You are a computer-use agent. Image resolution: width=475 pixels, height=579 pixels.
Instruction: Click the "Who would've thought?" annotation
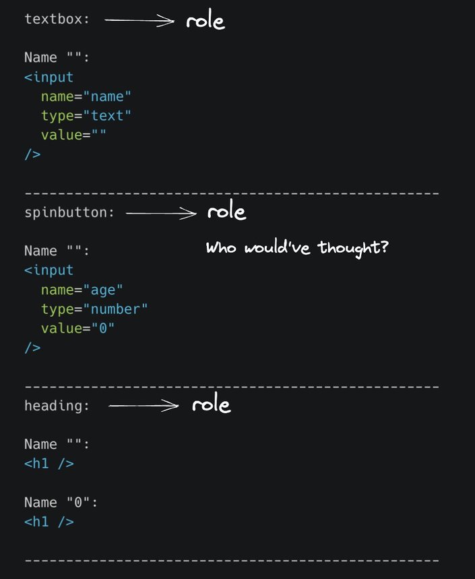tap(297, 247)
